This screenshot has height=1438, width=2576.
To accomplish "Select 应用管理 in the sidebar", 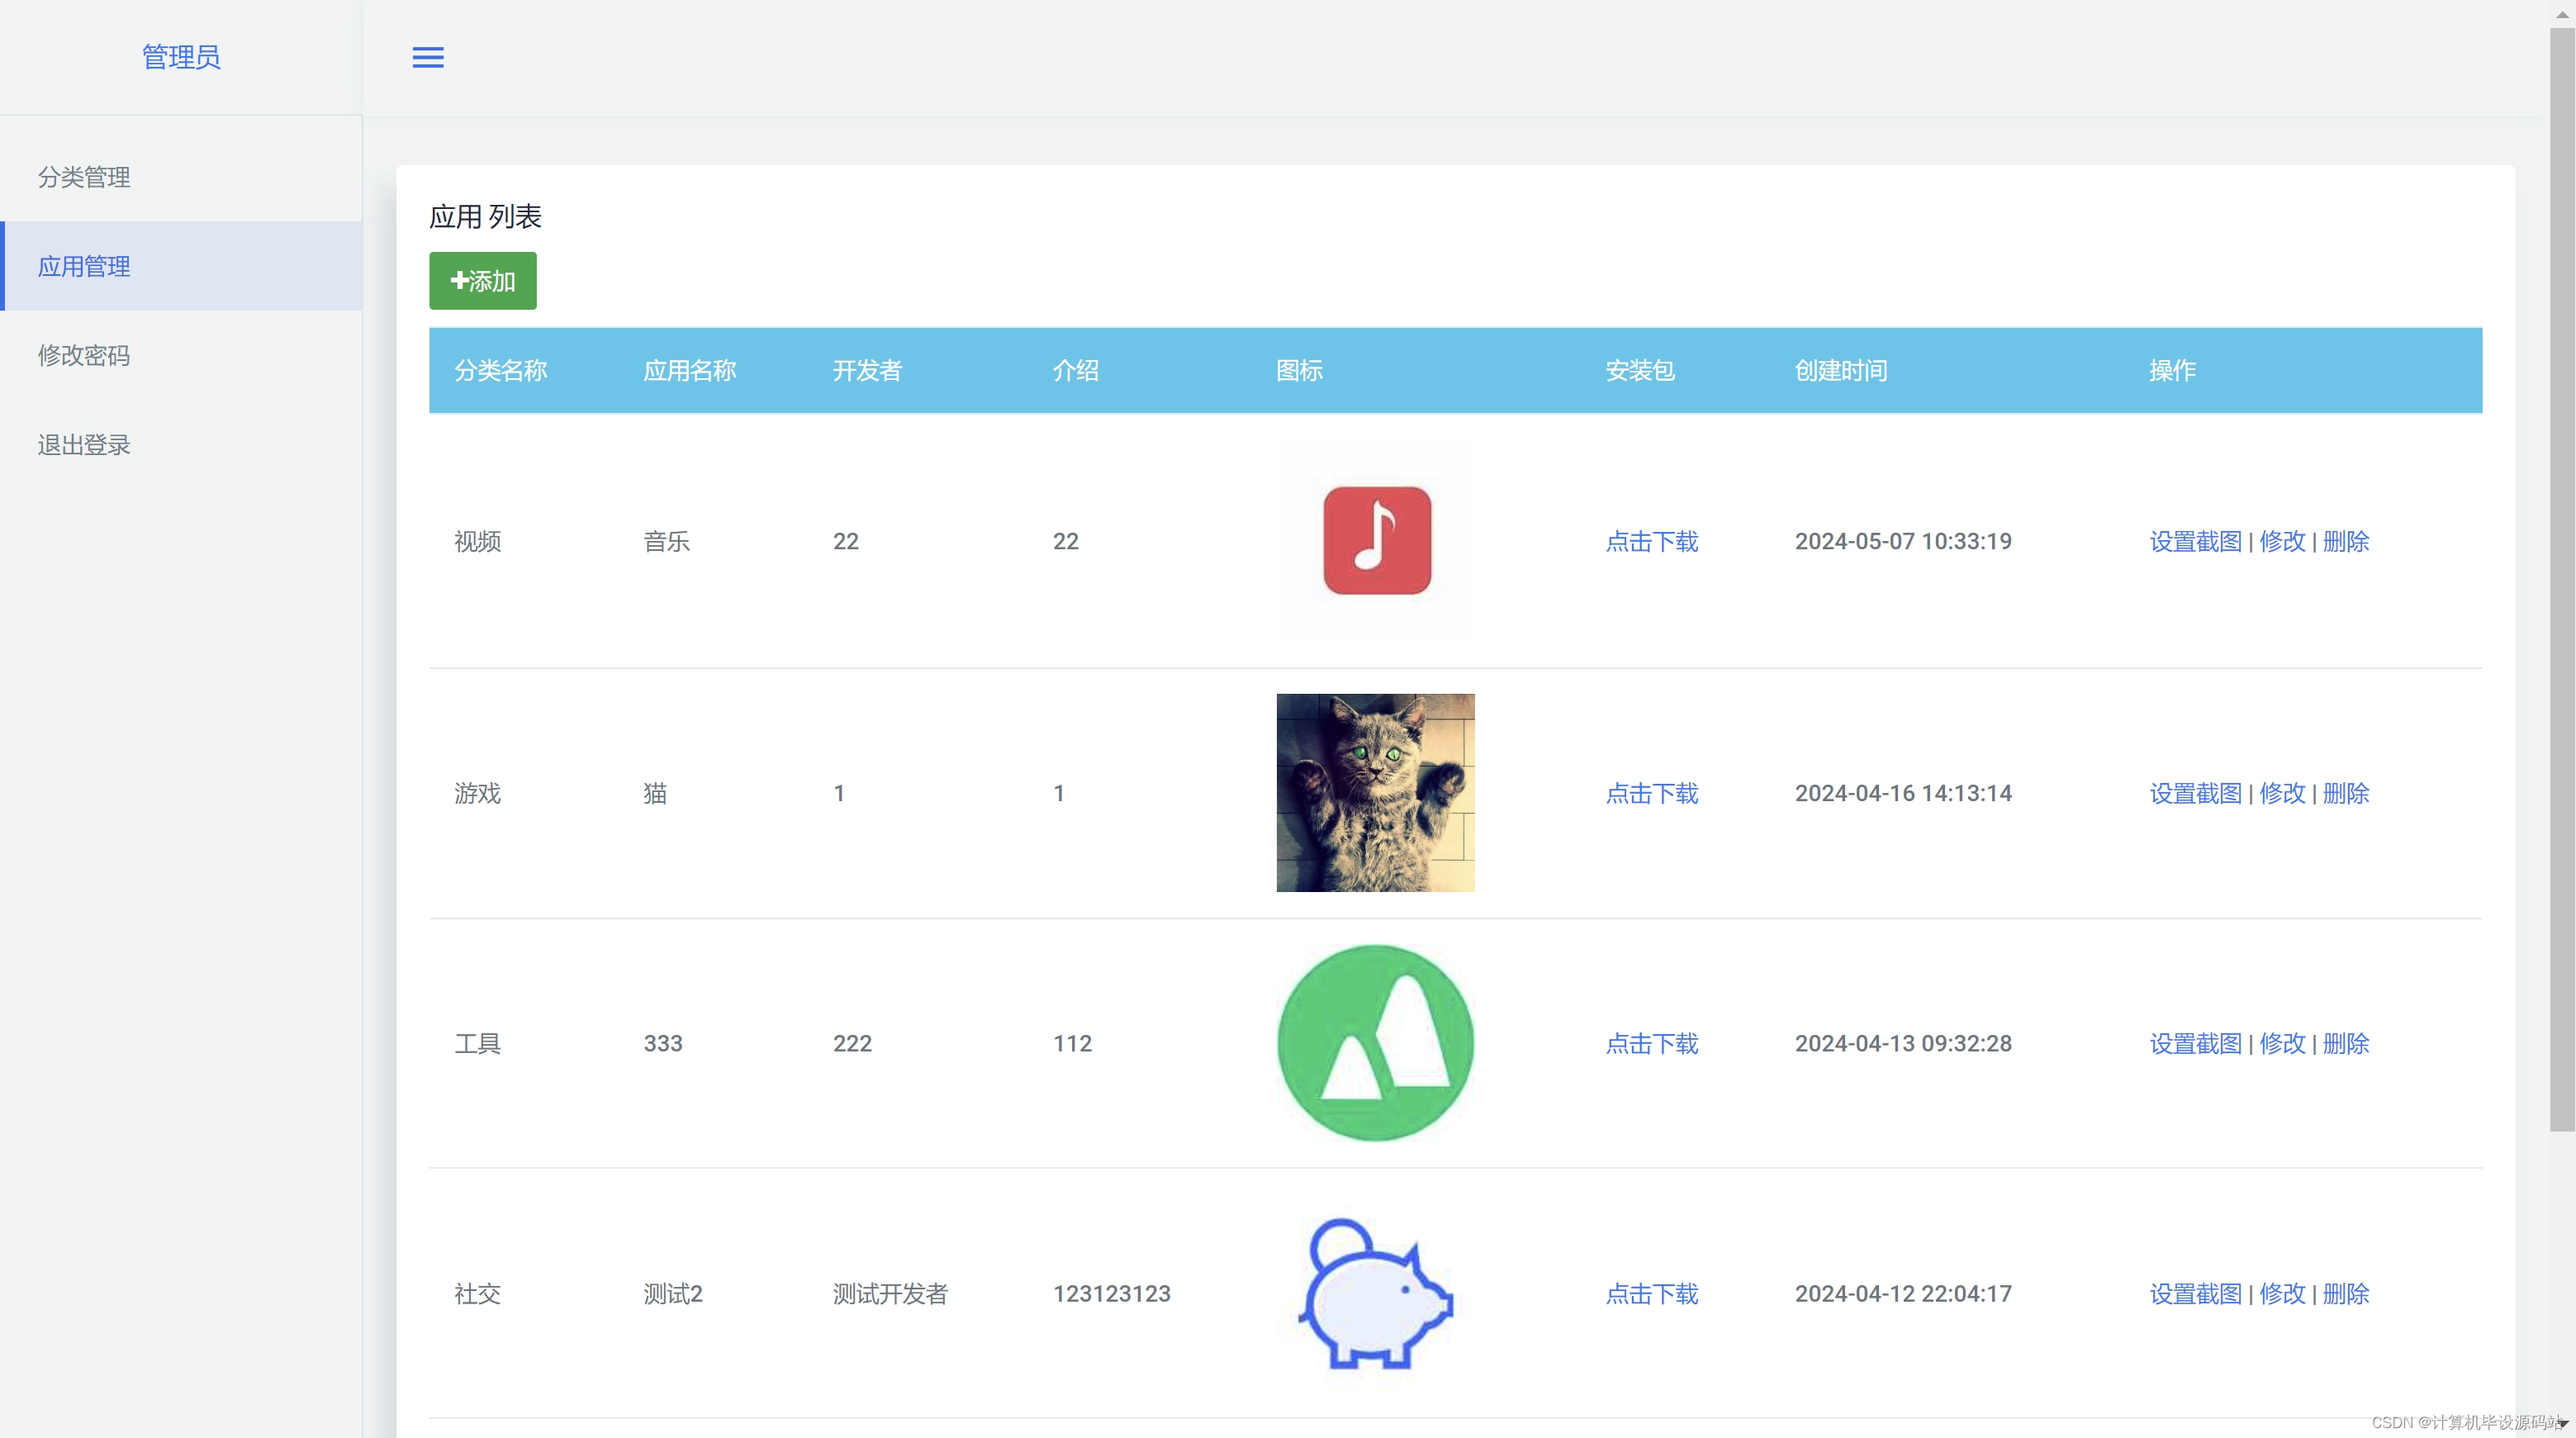I will click(181, 266).
